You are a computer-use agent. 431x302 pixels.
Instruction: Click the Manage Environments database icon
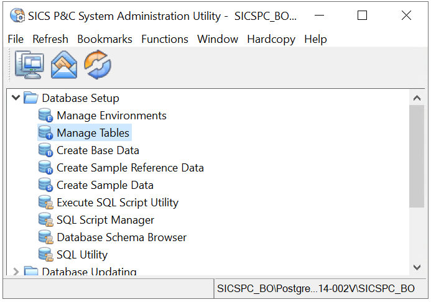point(46,116)
